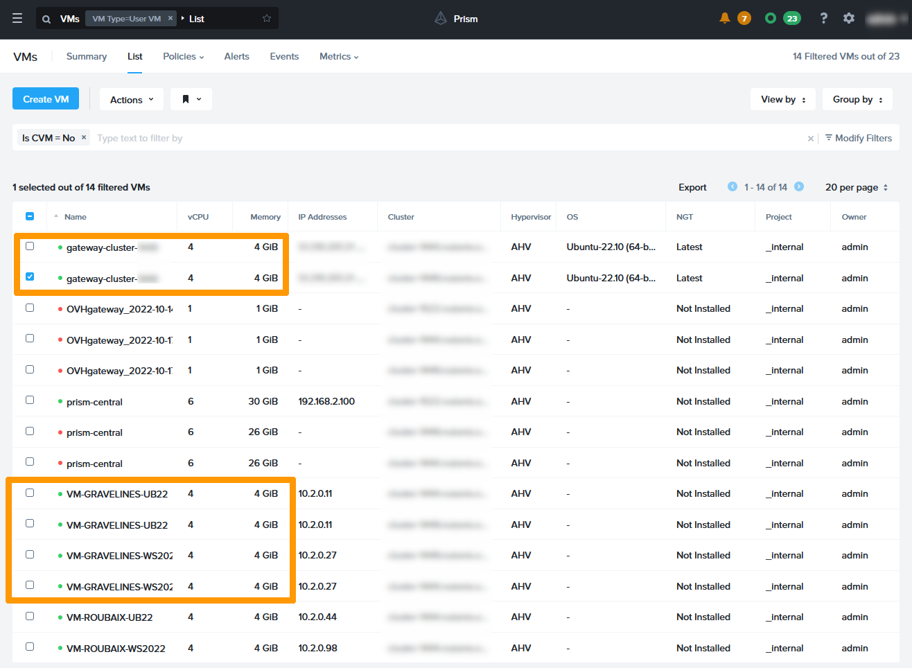Viewport: 912px width, 668px height.
Task: Open the Alerts tab
Action: [236, 56]
